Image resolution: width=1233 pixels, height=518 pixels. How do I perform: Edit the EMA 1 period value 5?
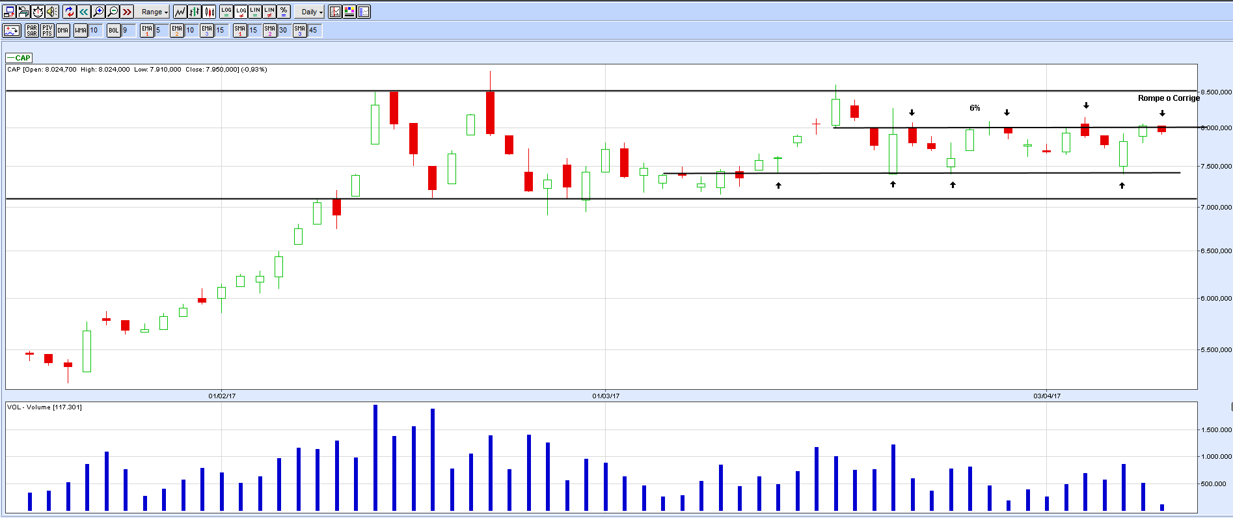coord(161,30)
